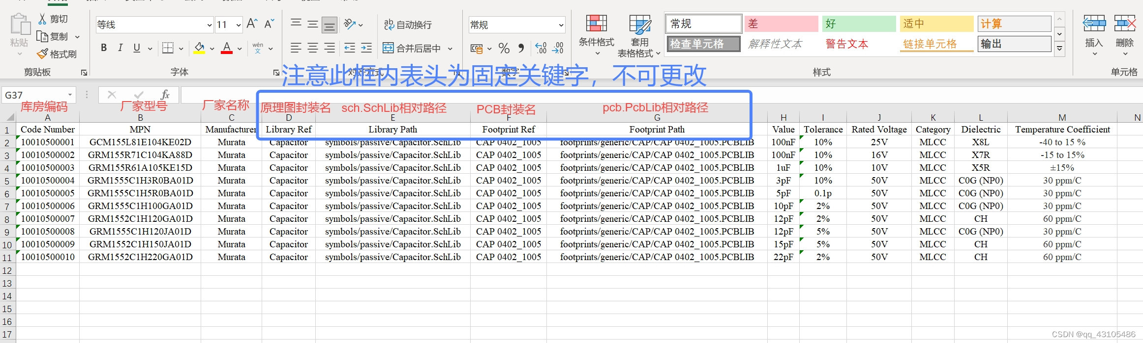Click the Footprint Path header cell

[x=657, y=130]
